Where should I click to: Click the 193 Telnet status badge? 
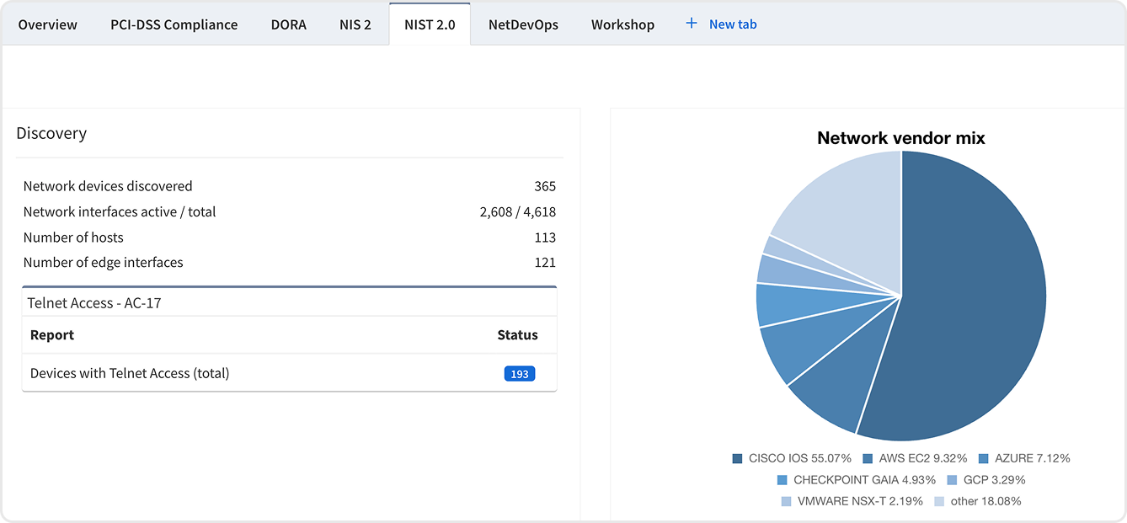(519, 374)
